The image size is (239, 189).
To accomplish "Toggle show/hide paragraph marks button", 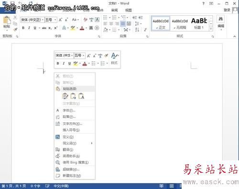I will click(145, 30).
